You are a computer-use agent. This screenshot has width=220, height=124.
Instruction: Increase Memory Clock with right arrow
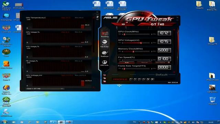152,51
